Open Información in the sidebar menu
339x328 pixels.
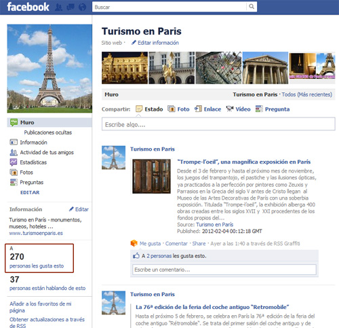coord(33,143)
